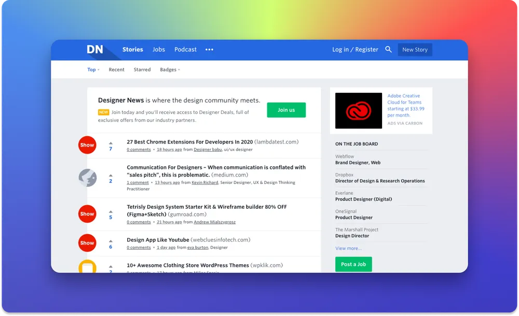
Task: Click the Join us button
Action: point(286,110)
